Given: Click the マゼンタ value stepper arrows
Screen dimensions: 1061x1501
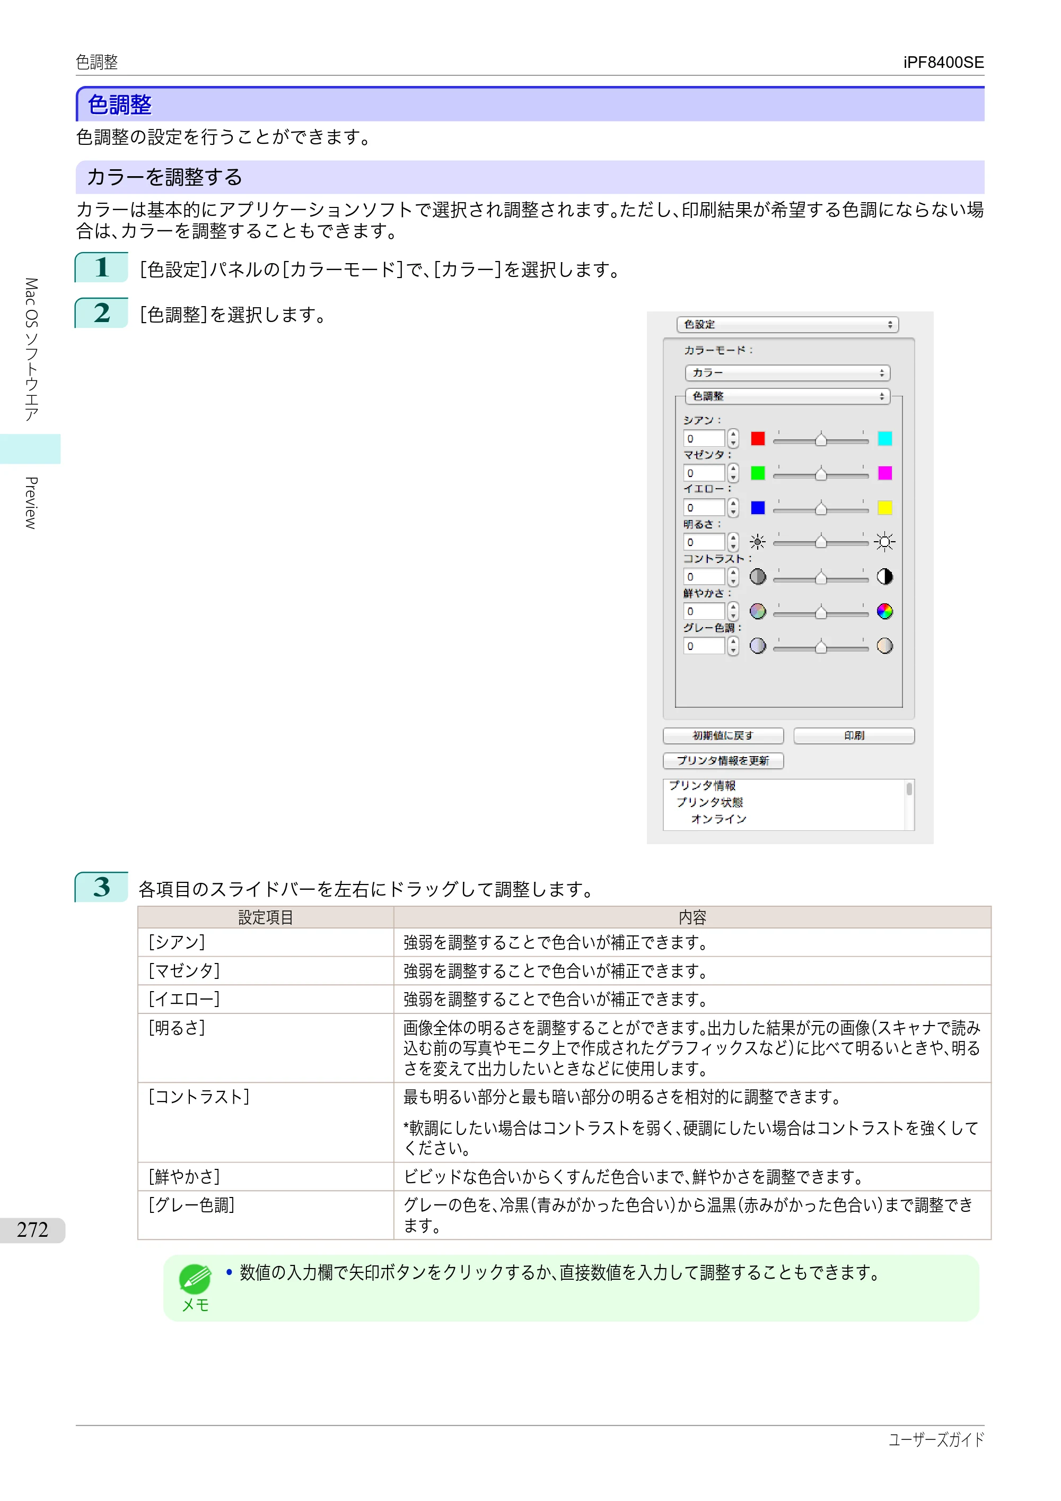Looking at the screenshot, I should [733, 473].
